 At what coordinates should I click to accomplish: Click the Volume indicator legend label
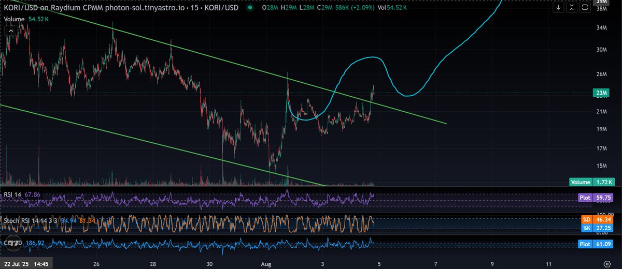pyautogui.click(x=15, y=18)
